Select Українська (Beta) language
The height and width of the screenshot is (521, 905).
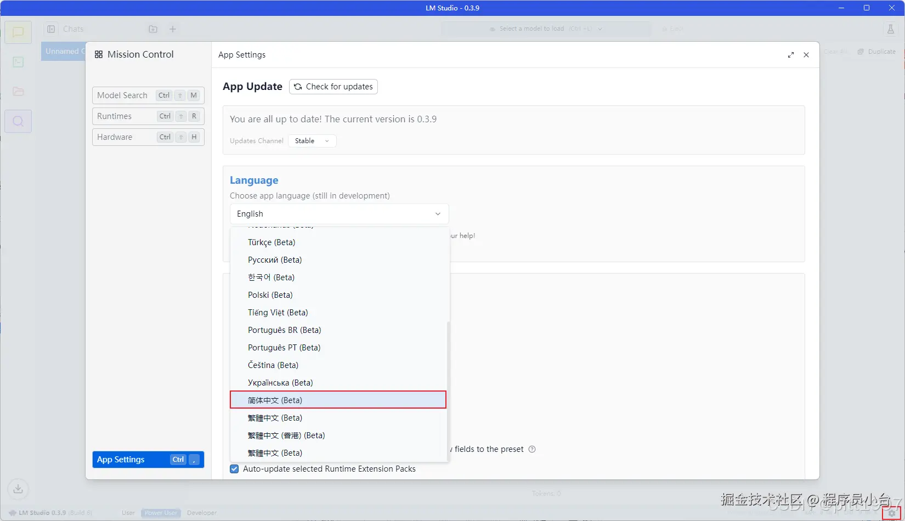click(338, 383)
